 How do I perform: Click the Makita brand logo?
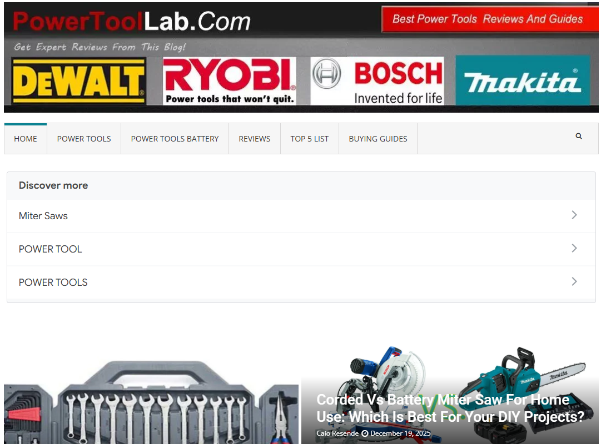point(523,81)
